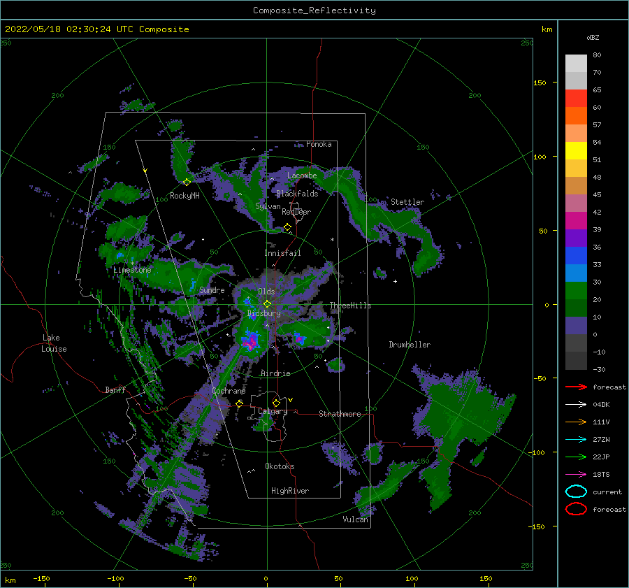Click the dBZ legend heading
629x588 pixels.
point(593,38)
